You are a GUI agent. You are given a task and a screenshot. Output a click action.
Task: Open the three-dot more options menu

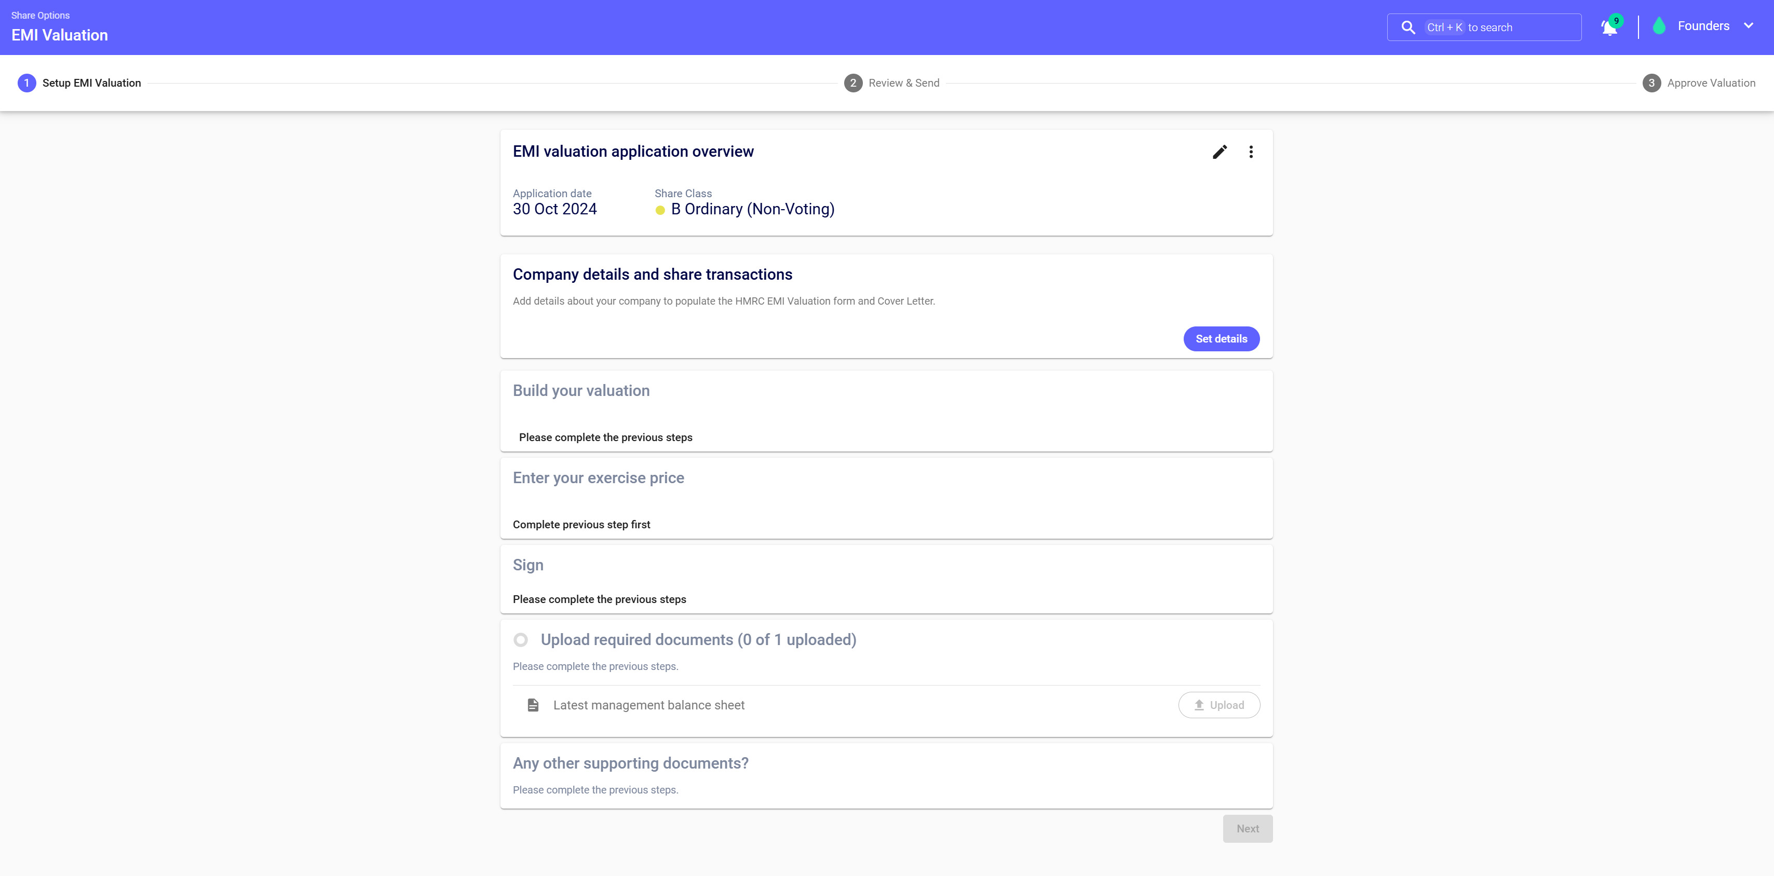1251,152
